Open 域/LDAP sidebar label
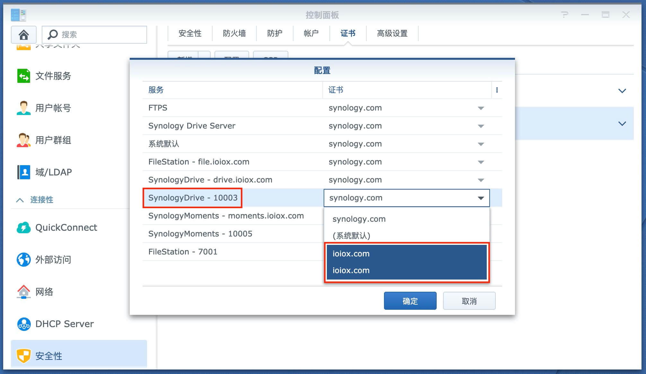Viewport: 646px width, 374px height. (x=54, y=172)
